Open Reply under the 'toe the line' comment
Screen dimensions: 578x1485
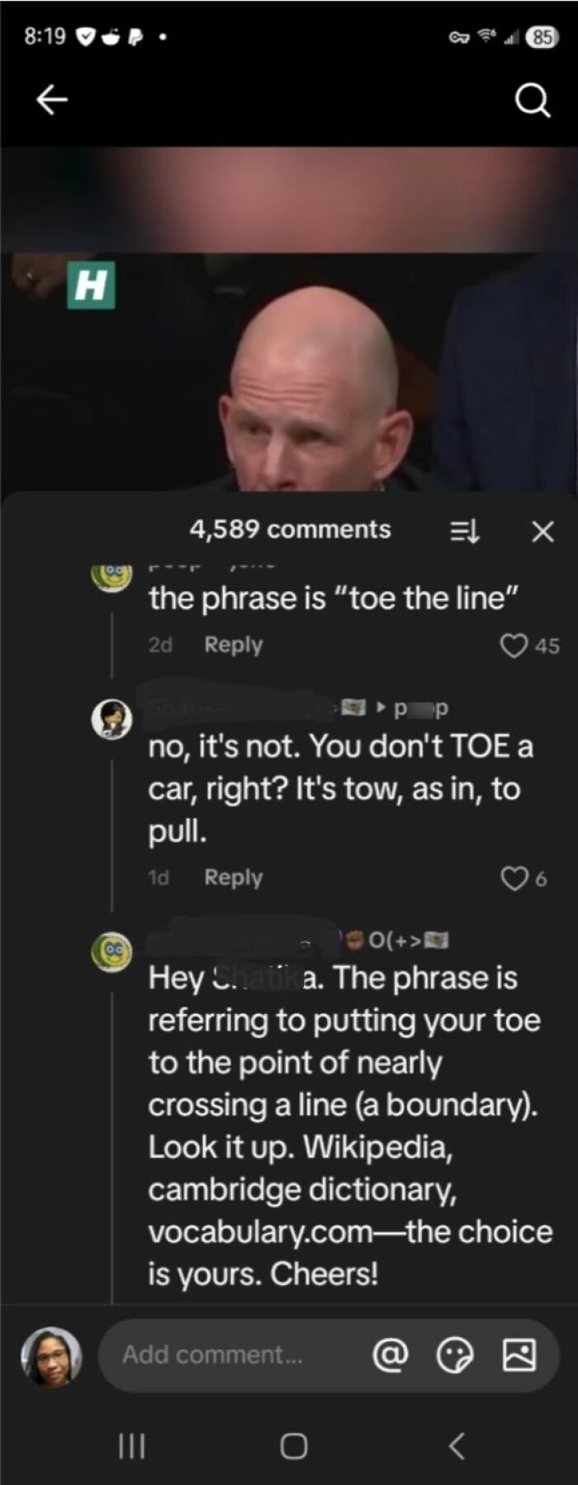point(233,645)
